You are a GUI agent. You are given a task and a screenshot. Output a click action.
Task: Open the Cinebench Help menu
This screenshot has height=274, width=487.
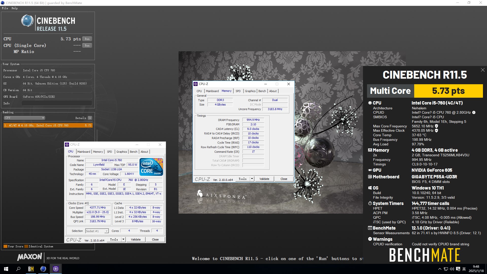coord(14,8)
